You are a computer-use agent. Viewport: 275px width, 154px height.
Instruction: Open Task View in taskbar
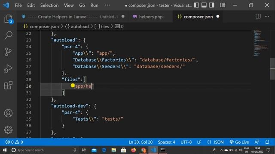pyautogui.click(x=84, y=150)
